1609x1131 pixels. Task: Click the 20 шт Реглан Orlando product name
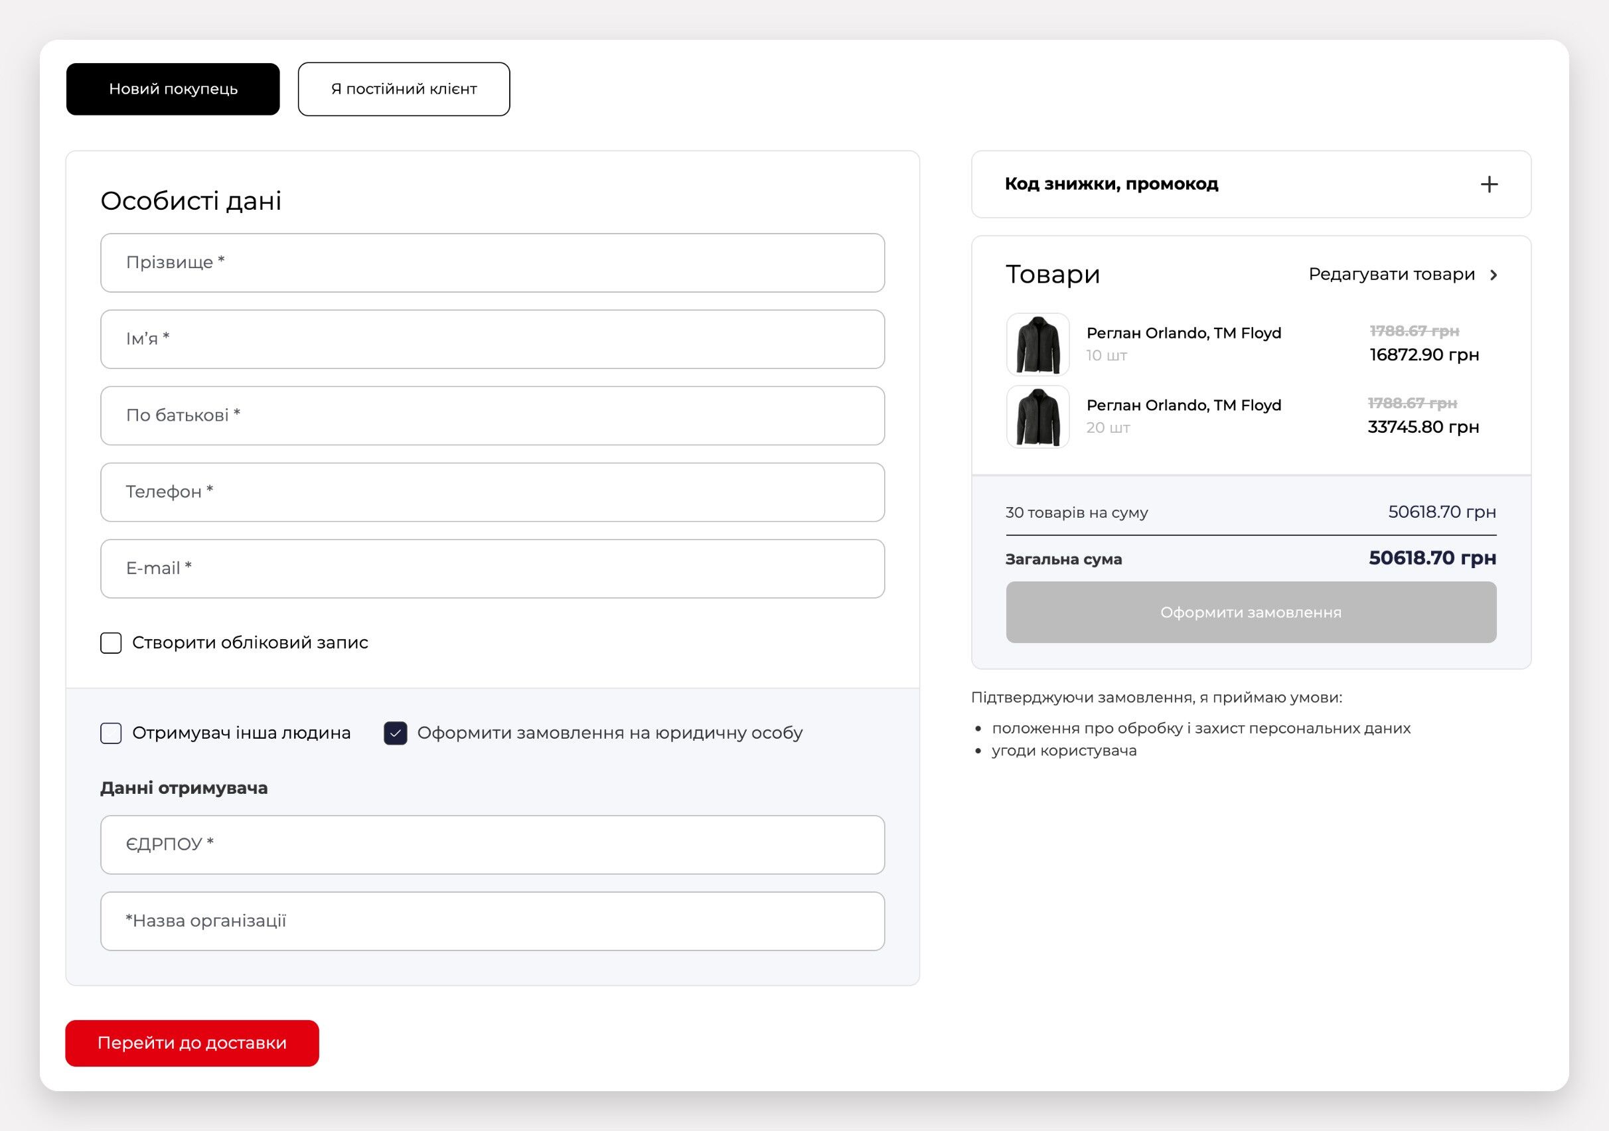[x=1184, y=405]
